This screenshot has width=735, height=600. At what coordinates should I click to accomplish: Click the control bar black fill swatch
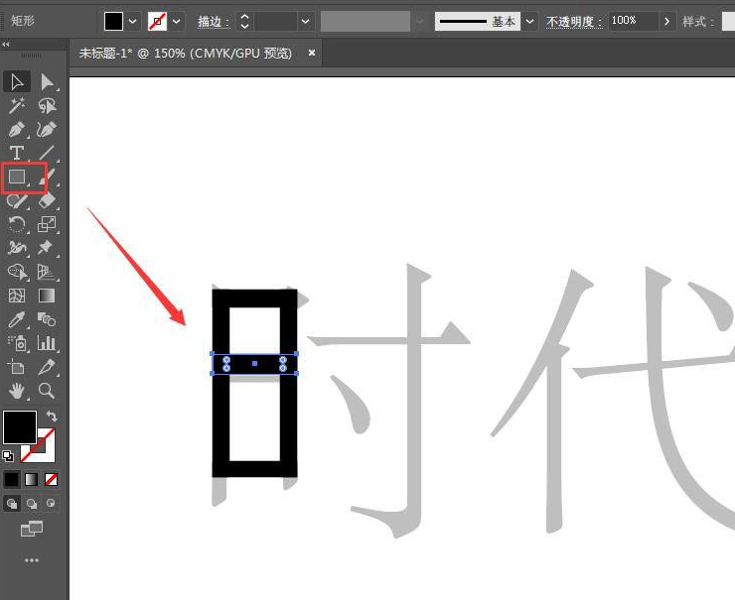point(113,22)
